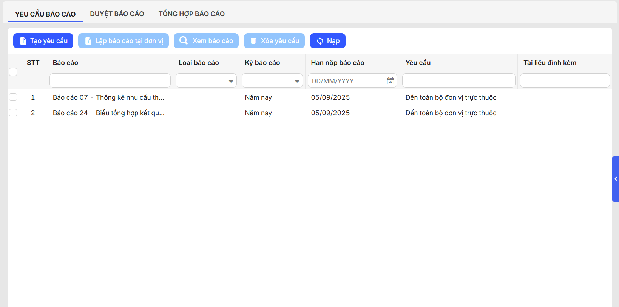Click the Báo cáo filter text field

(x=110, y=81)
